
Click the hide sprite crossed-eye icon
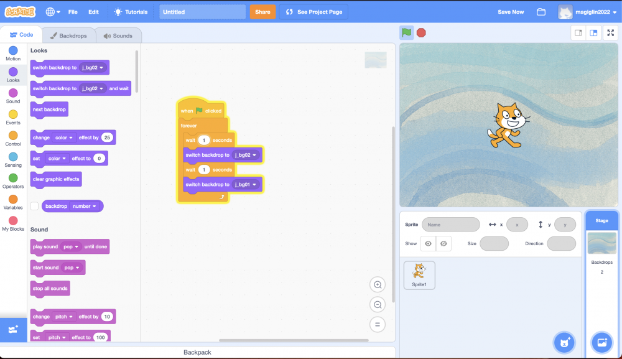tap(443, 243)
